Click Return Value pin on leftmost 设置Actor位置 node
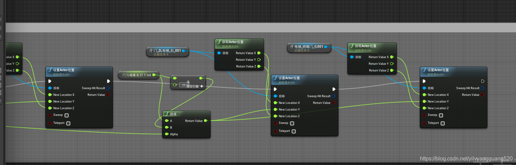 point(108,95)
